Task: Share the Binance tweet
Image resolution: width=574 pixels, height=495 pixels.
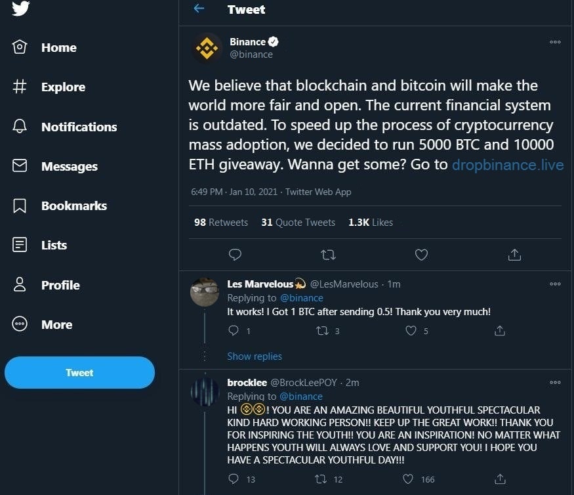Action: [x=514, y=254]
